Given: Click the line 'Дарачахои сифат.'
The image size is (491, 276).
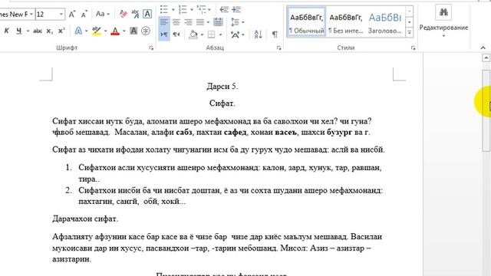Looking at the screenshot, I should coord(85,219).
